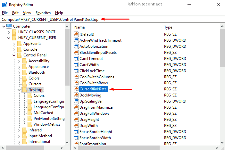Select the Cursors key in tree
The height and width of the screenshot is (150, 225).
(x=35, y=84)
